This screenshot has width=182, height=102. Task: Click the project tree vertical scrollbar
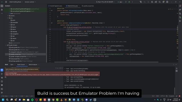coord(47,48)
